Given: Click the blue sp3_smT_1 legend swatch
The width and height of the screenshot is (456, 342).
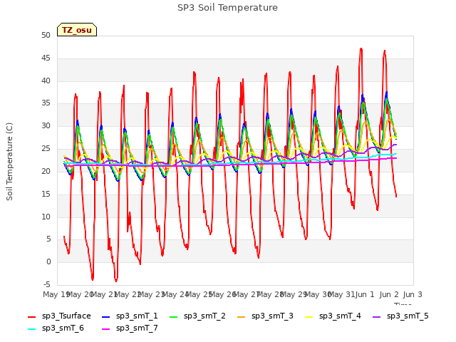Looking at the screenshot, I should pyautogui.click(x=106, y=316).
